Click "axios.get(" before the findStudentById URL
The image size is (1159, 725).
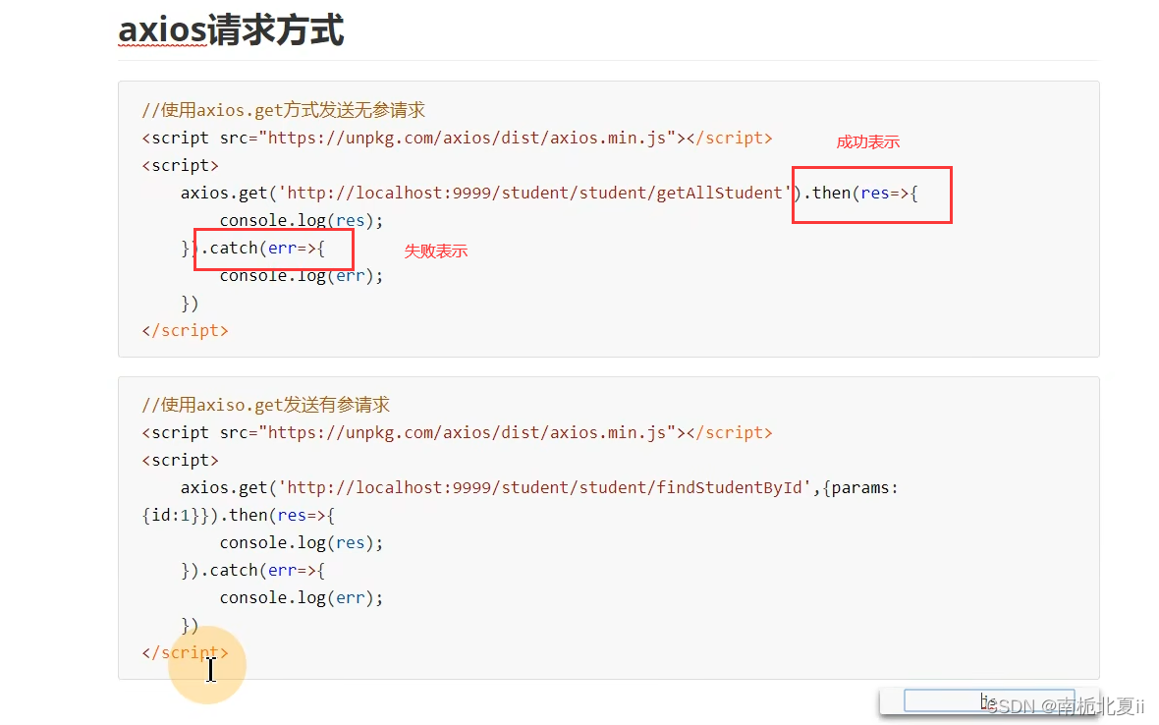coord(229,488)
